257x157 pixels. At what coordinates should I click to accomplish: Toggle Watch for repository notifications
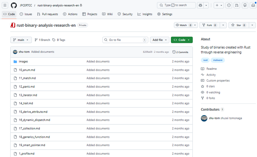coord(183,25)
